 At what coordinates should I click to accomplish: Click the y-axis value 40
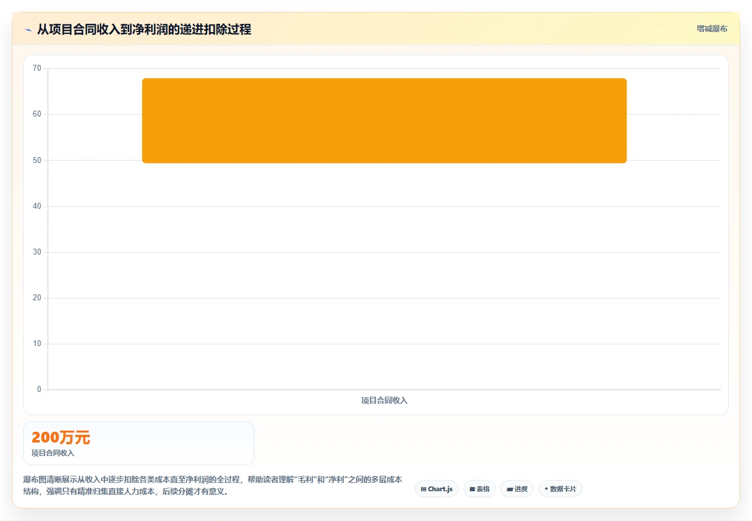pyautogui.click(x=37, y=206)
